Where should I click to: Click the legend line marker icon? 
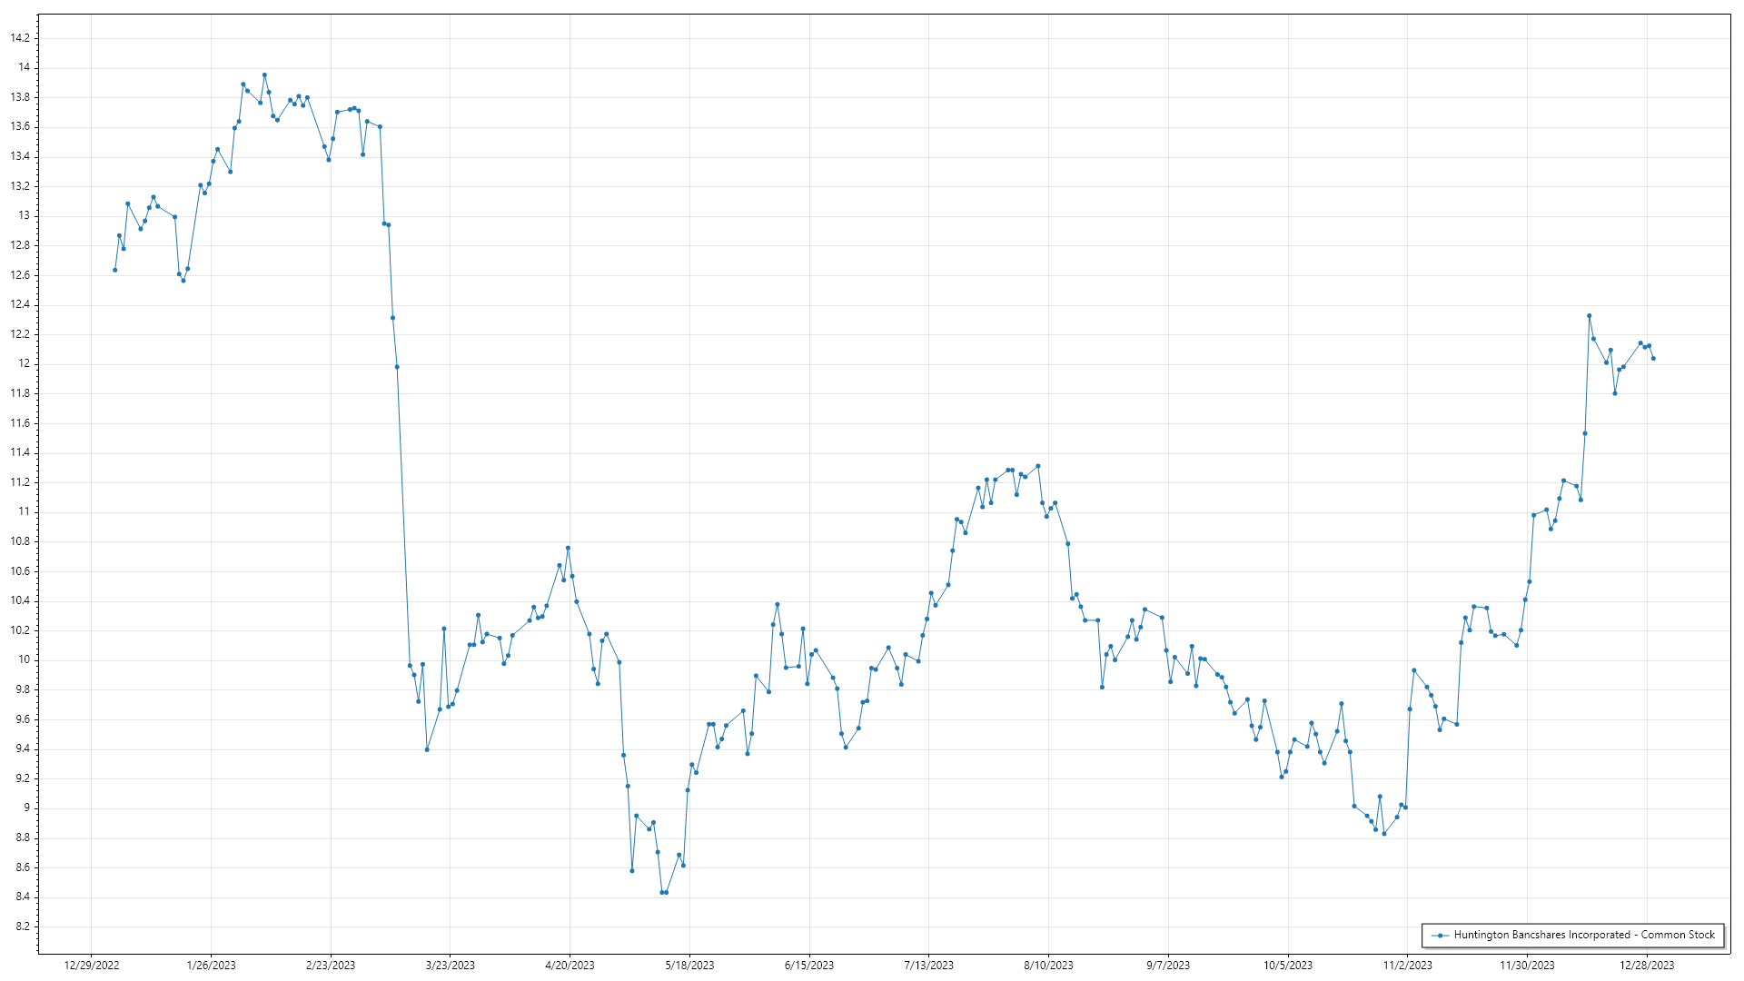(x=1440, y=935)
